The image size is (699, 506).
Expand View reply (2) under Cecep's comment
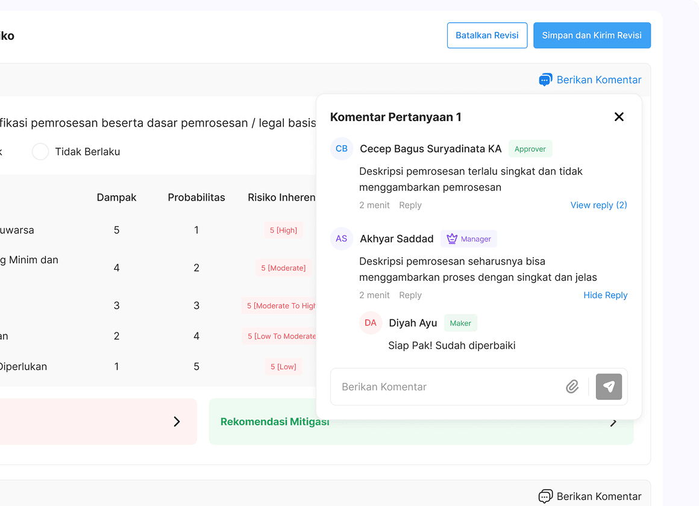(x=598, y=205)
